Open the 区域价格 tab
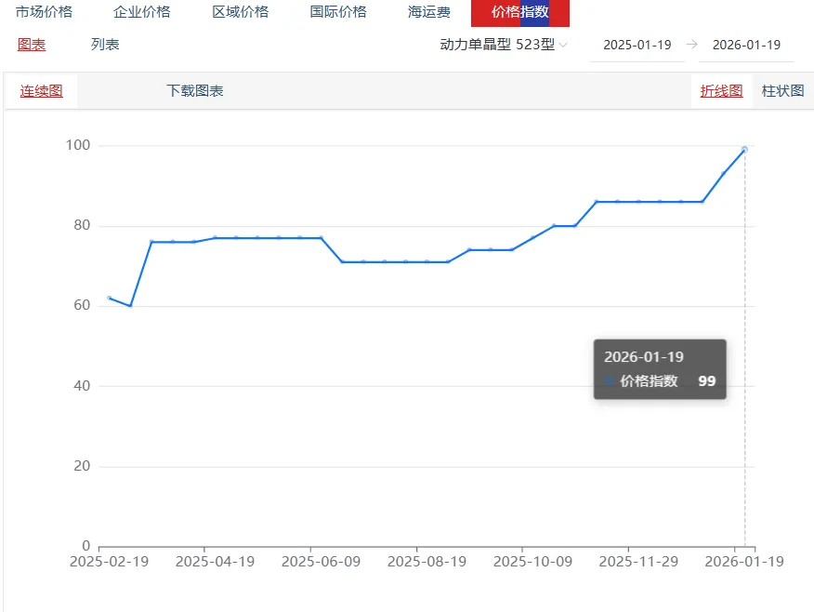 (241, 11)
